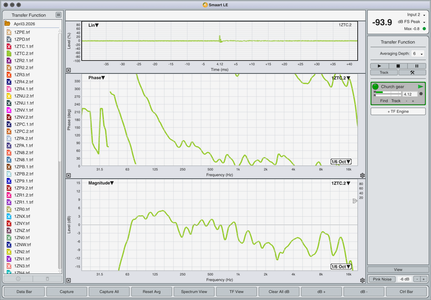Click the delay time field showing 4.12
The width and height of the screenshot is (431, 300).
tap(410, 94)
